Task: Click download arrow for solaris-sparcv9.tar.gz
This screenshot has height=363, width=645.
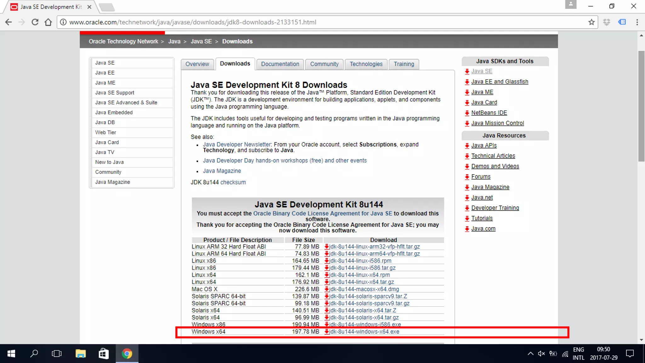Action: coord(327,303)
